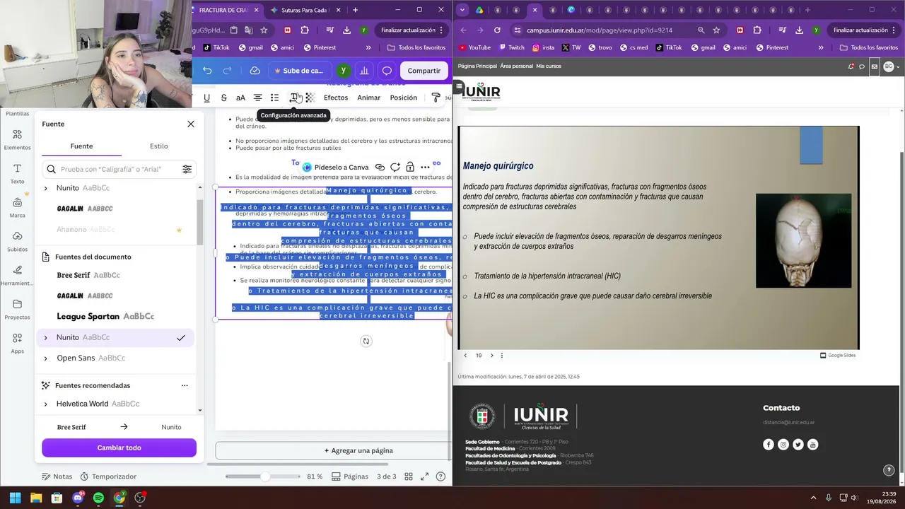Add a comment from the floating toolbar
Screen dimensions: 905x509
click(x=395, y=168)
